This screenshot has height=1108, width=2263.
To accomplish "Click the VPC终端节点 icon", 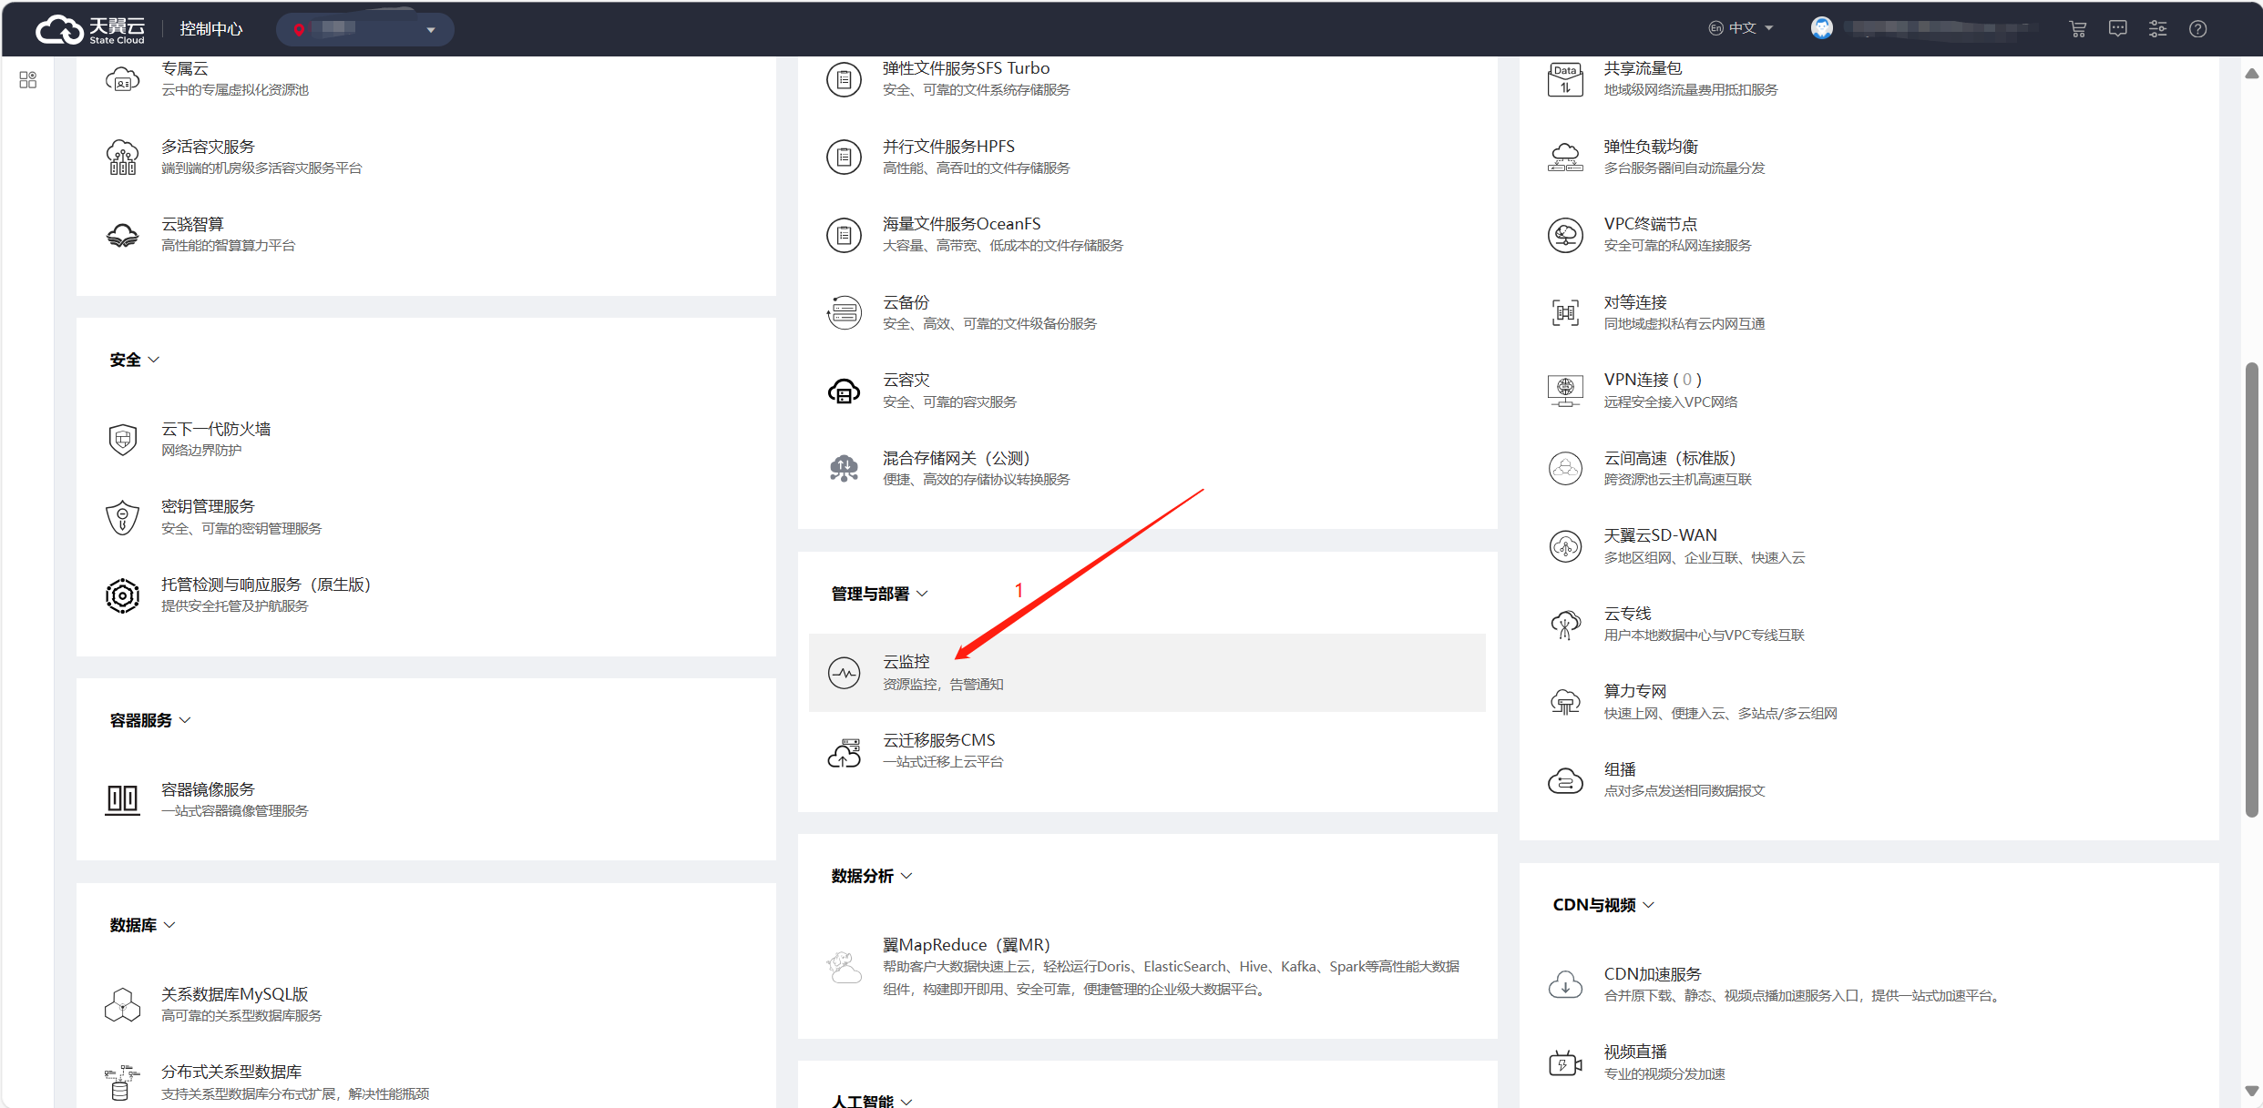I will click(x=1566, y=235).
